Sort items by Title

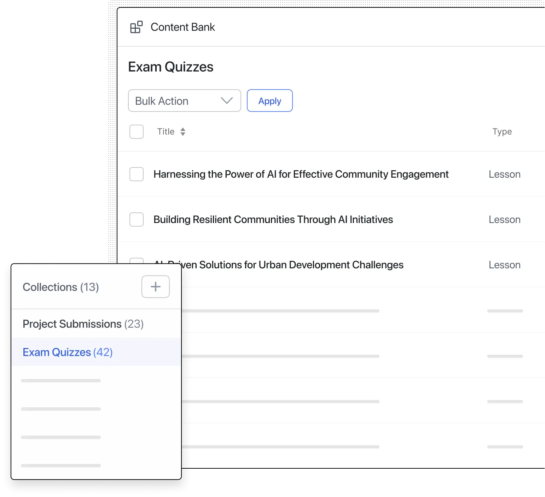[x=166, y=131]
